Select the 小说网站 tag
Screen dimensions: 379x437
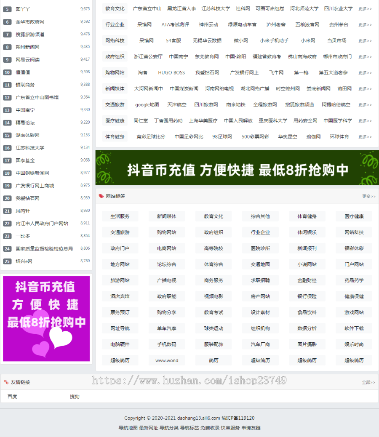pos(307,264)
